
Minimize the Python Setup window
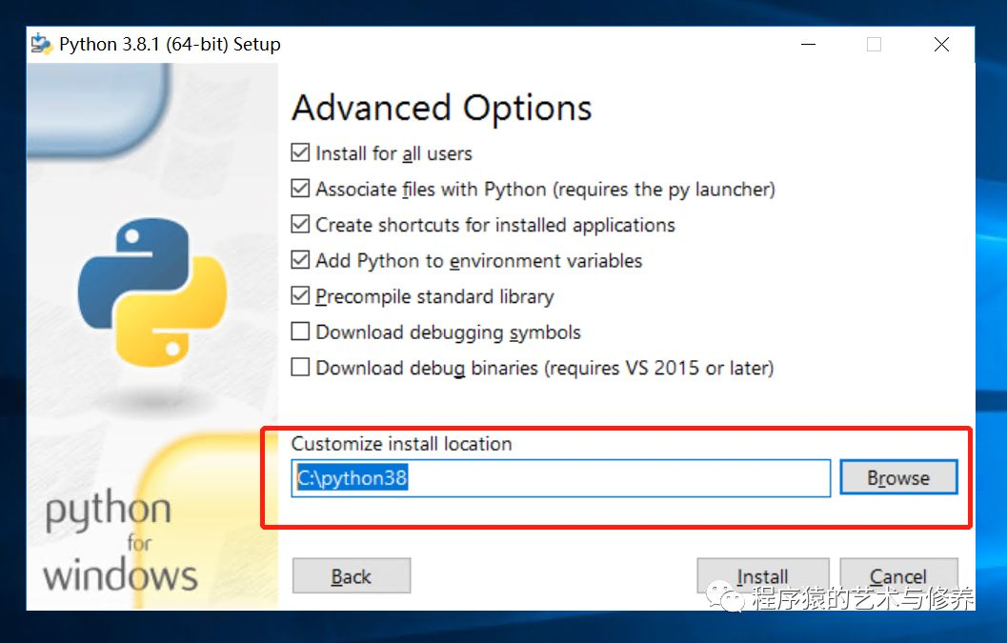pos(809,45)
